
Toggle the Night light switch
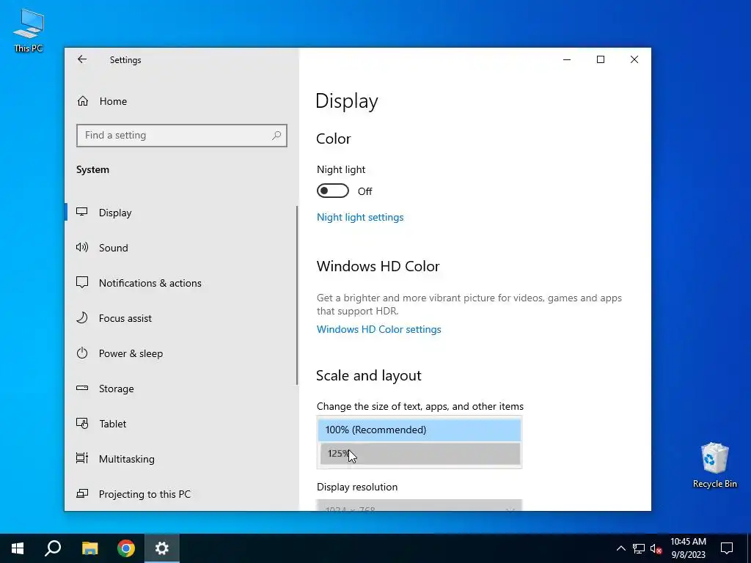(x=333, y=191)
